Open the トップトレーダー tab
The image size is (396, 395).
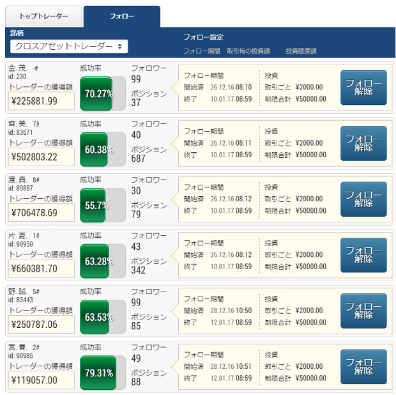tap(43, 17)
